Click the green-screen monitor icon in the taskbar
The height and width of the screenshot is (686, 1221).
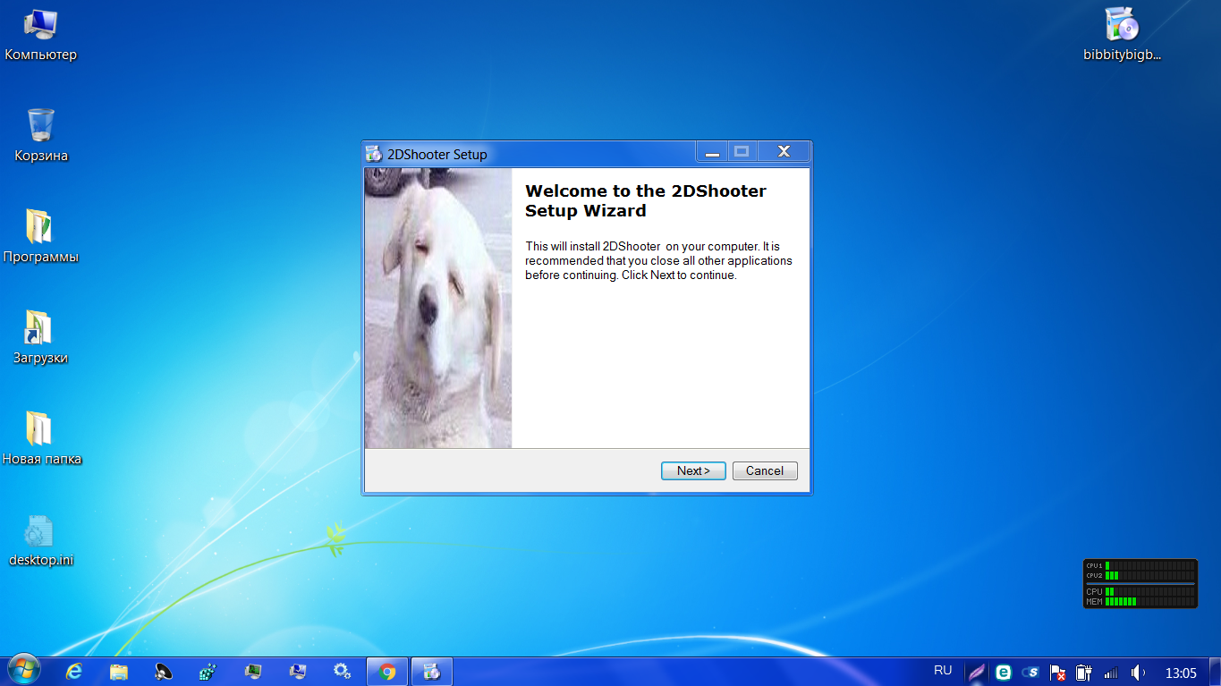click(x=253, y=672)
